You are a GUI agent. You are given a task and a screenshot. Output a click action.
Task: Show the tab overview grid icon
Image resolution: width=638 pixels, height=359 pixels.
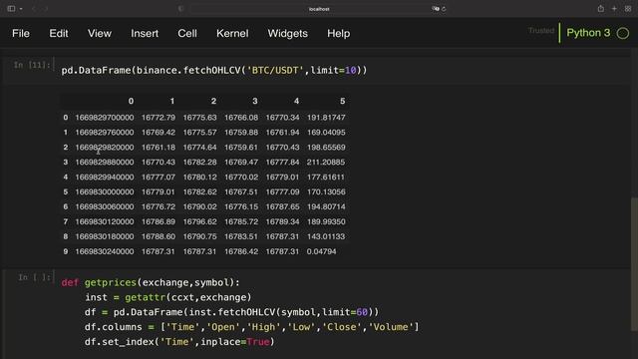coord(628,9)
